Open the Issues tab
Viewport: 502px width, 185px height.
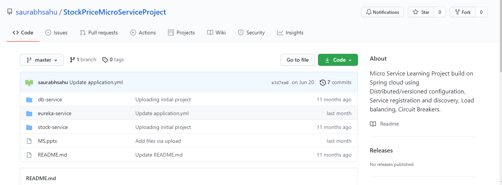coord(56,33)
